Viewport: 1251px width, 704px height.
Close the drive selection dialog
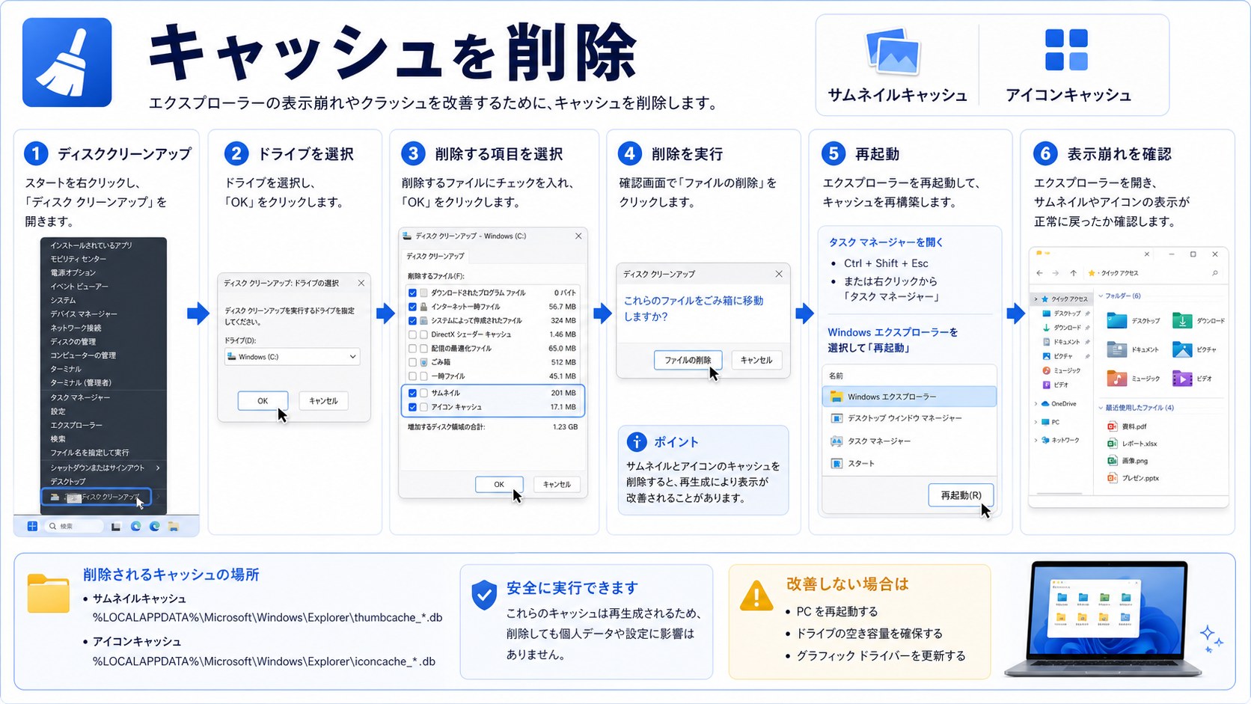(361, 283)
